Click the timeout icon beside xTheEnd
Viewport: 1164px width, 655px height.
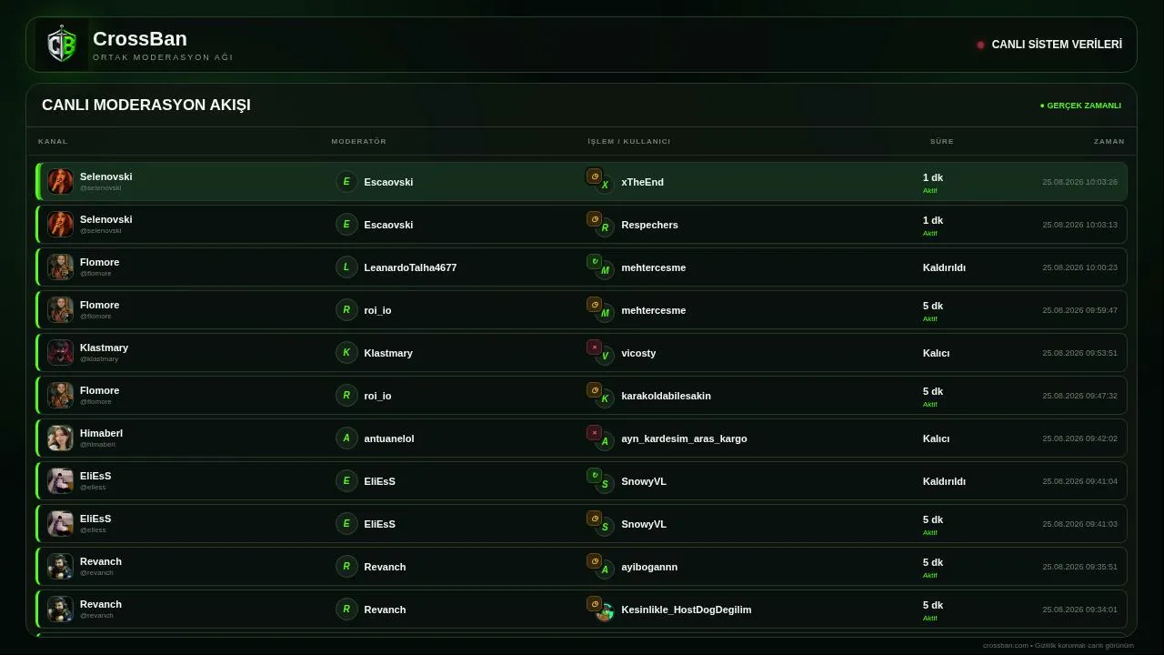click(x=594, y=176)
